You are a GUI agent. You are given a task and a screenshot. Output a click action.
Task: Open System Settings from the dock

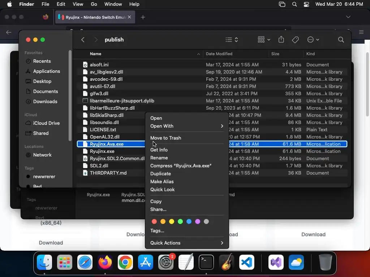point(166,262)
